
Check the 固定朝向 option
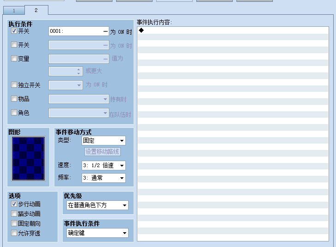coord(14,223)
